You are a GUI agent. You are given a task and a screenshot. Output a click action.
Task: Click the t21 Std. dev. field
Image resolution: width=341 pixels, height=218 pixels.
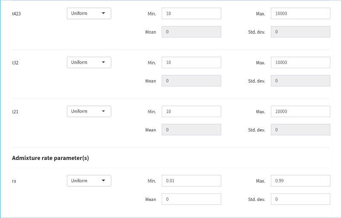pos(300,130)
